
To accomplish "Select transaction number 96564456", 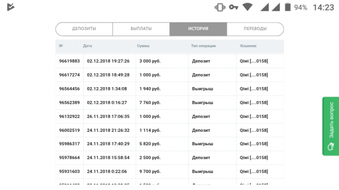I will point(69,89).
